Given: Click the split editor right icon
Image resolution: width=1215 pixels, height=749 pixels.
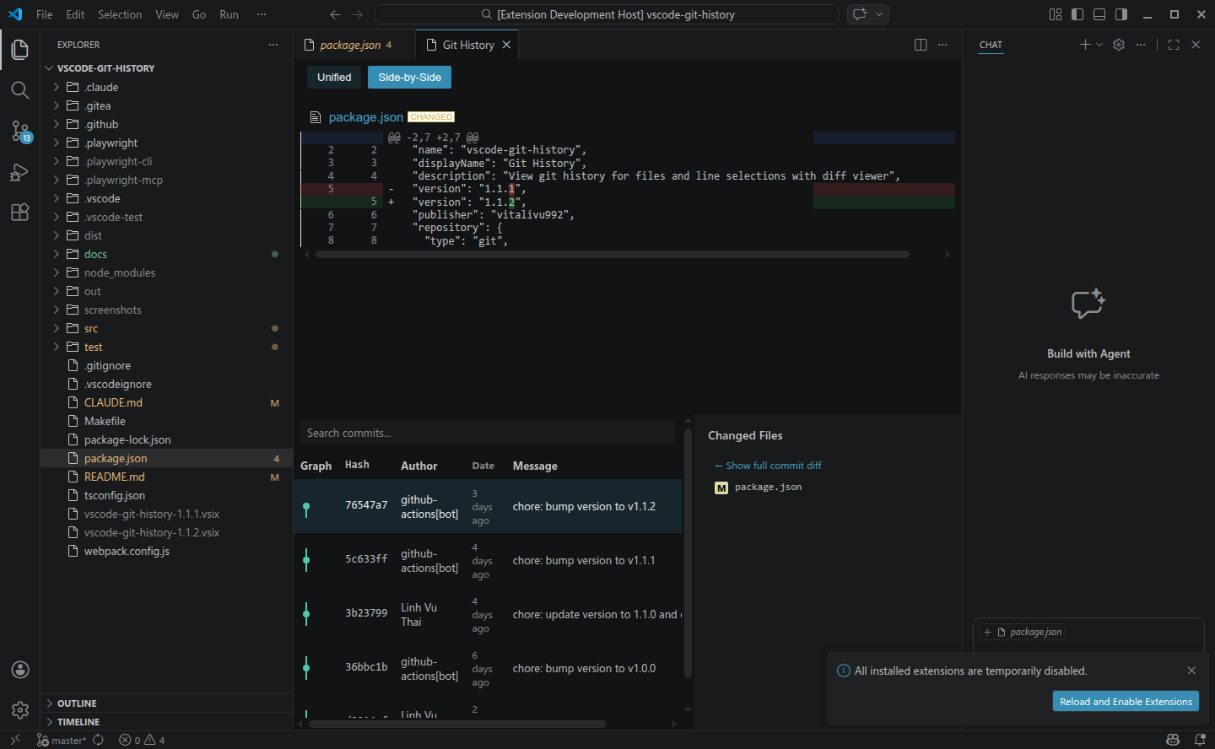Looking at the screenshot, I should (921, 45).
